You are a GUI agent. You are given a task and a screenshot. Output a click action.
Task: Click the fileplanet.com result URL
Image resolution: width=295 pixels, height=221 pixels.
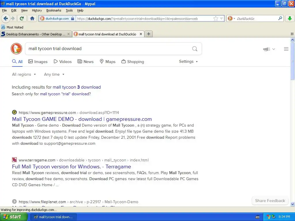(x=78, y=202)
